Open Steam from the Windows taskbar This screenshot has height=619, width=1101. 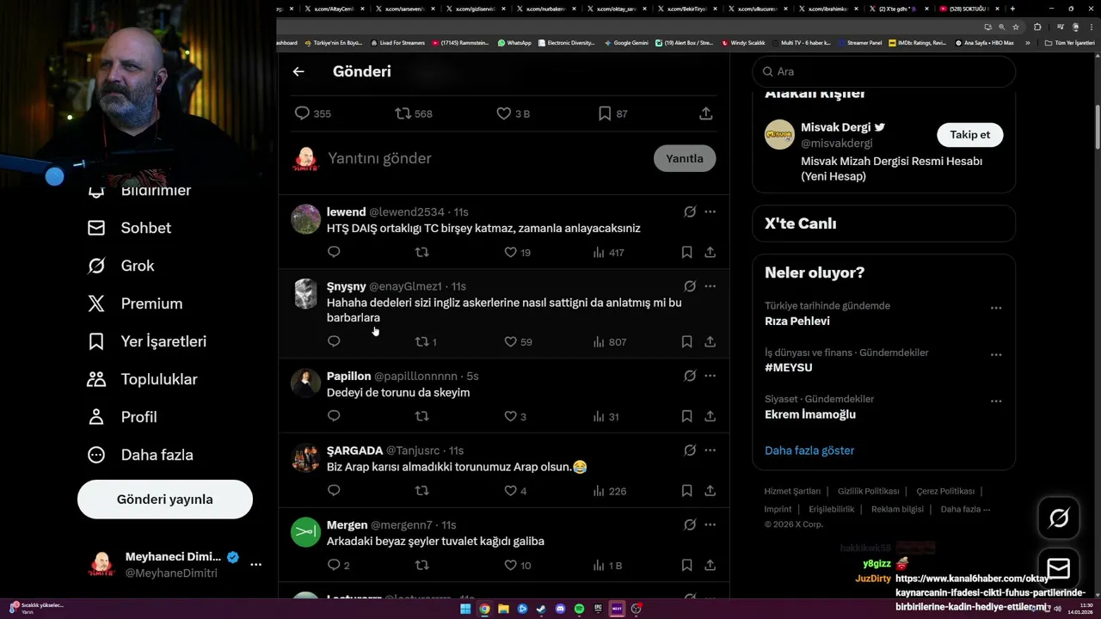pyautogui.click(x=541, y=609)
